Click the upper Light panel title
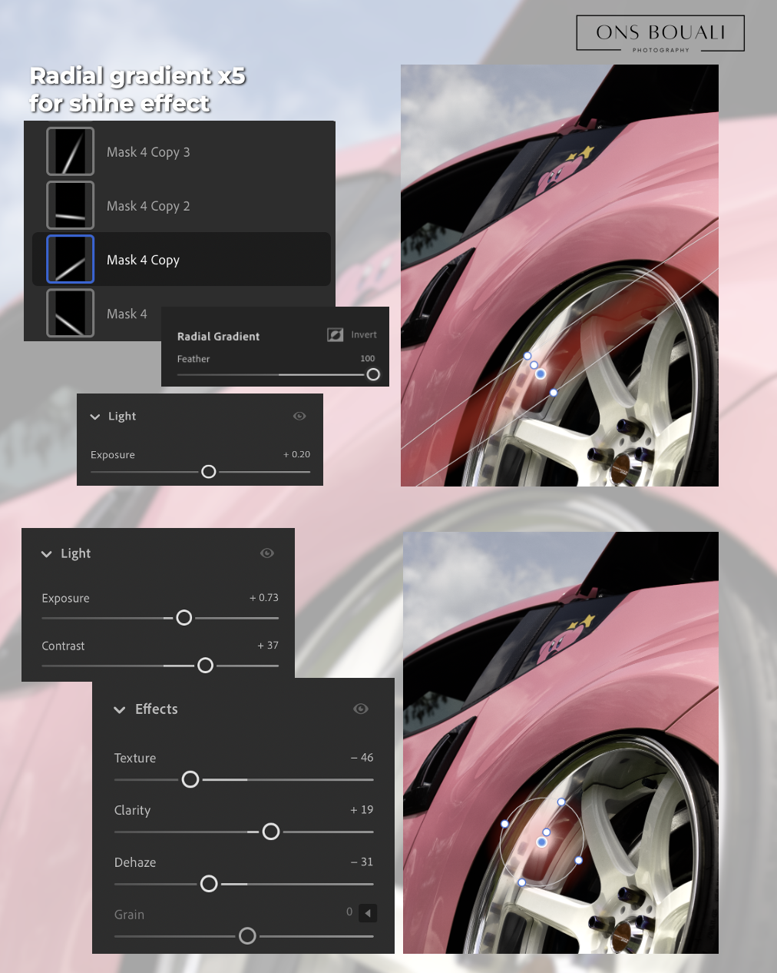777x973 pixels. pos(122,416)
